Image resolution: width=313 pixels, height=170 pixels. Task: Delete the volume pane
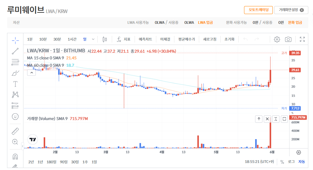[267, 119]
